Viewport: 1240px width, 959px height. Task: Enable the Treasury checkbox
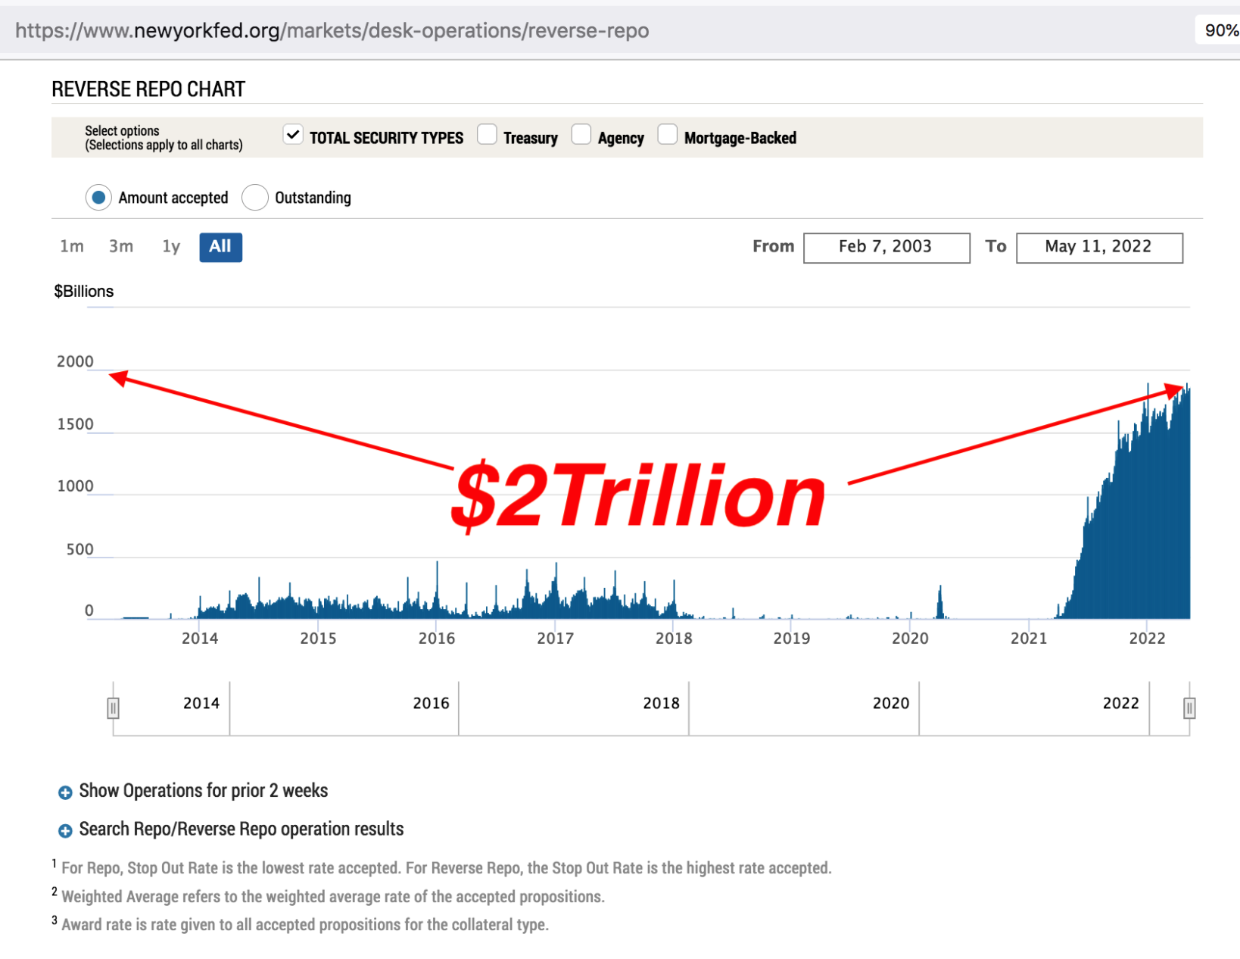pyautogui.click(x=488, y=136)
